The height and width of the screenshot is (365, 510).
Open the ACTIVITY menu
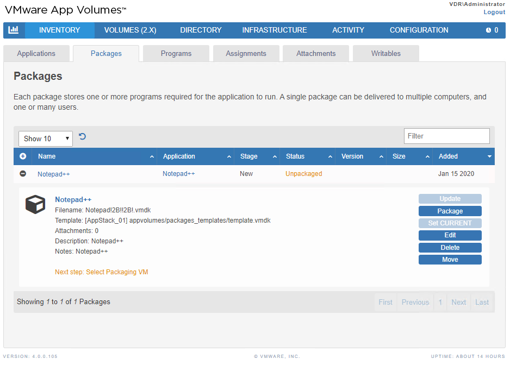click(x=348, y=30)
